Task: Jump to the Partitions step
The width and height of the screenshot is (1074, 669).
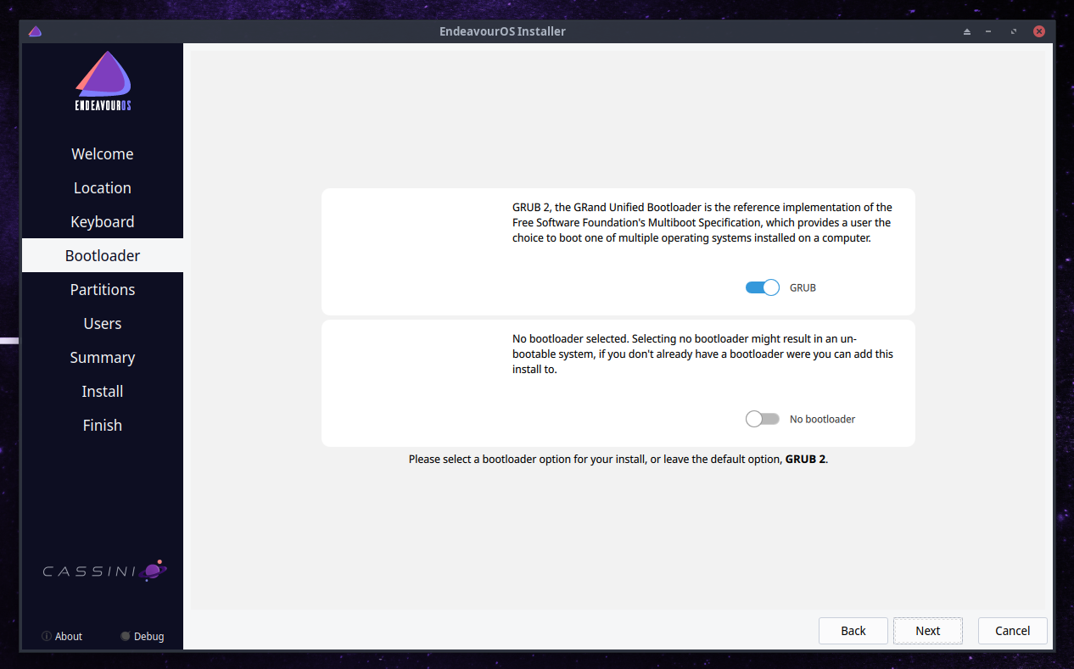Action: click(103, 289)
